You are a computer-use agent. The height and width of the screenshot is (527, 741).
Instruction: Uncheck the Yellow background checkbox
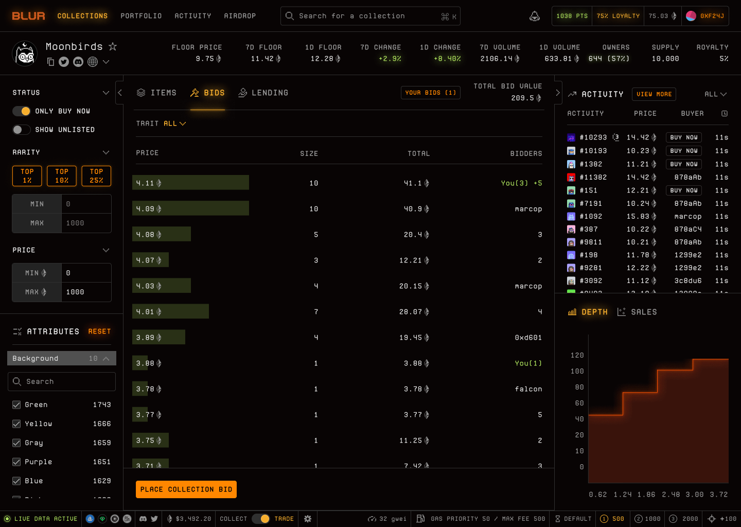tap(16, 424)
